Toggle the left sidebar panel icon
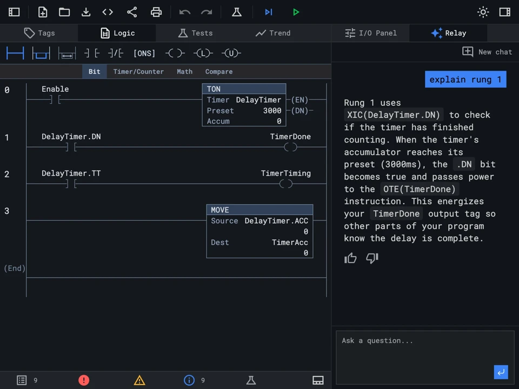Viewport: 519px width, 389px height. (x=14, y=12)
